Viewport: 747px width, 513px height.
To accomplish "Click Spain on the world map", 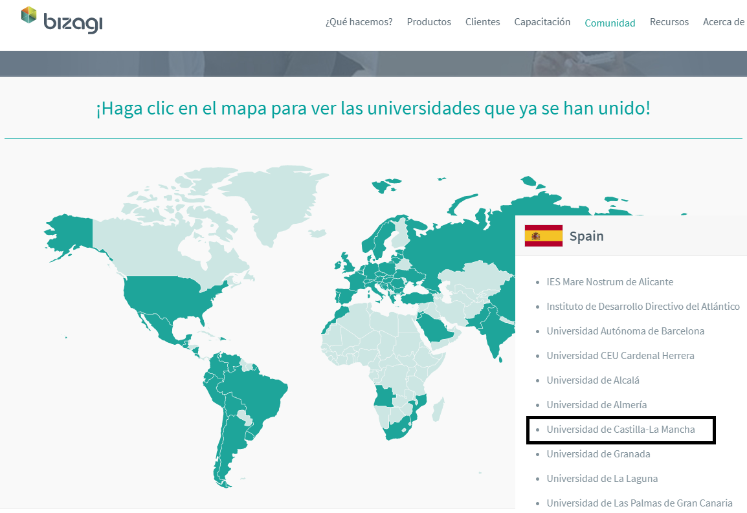I will [346, 296].
